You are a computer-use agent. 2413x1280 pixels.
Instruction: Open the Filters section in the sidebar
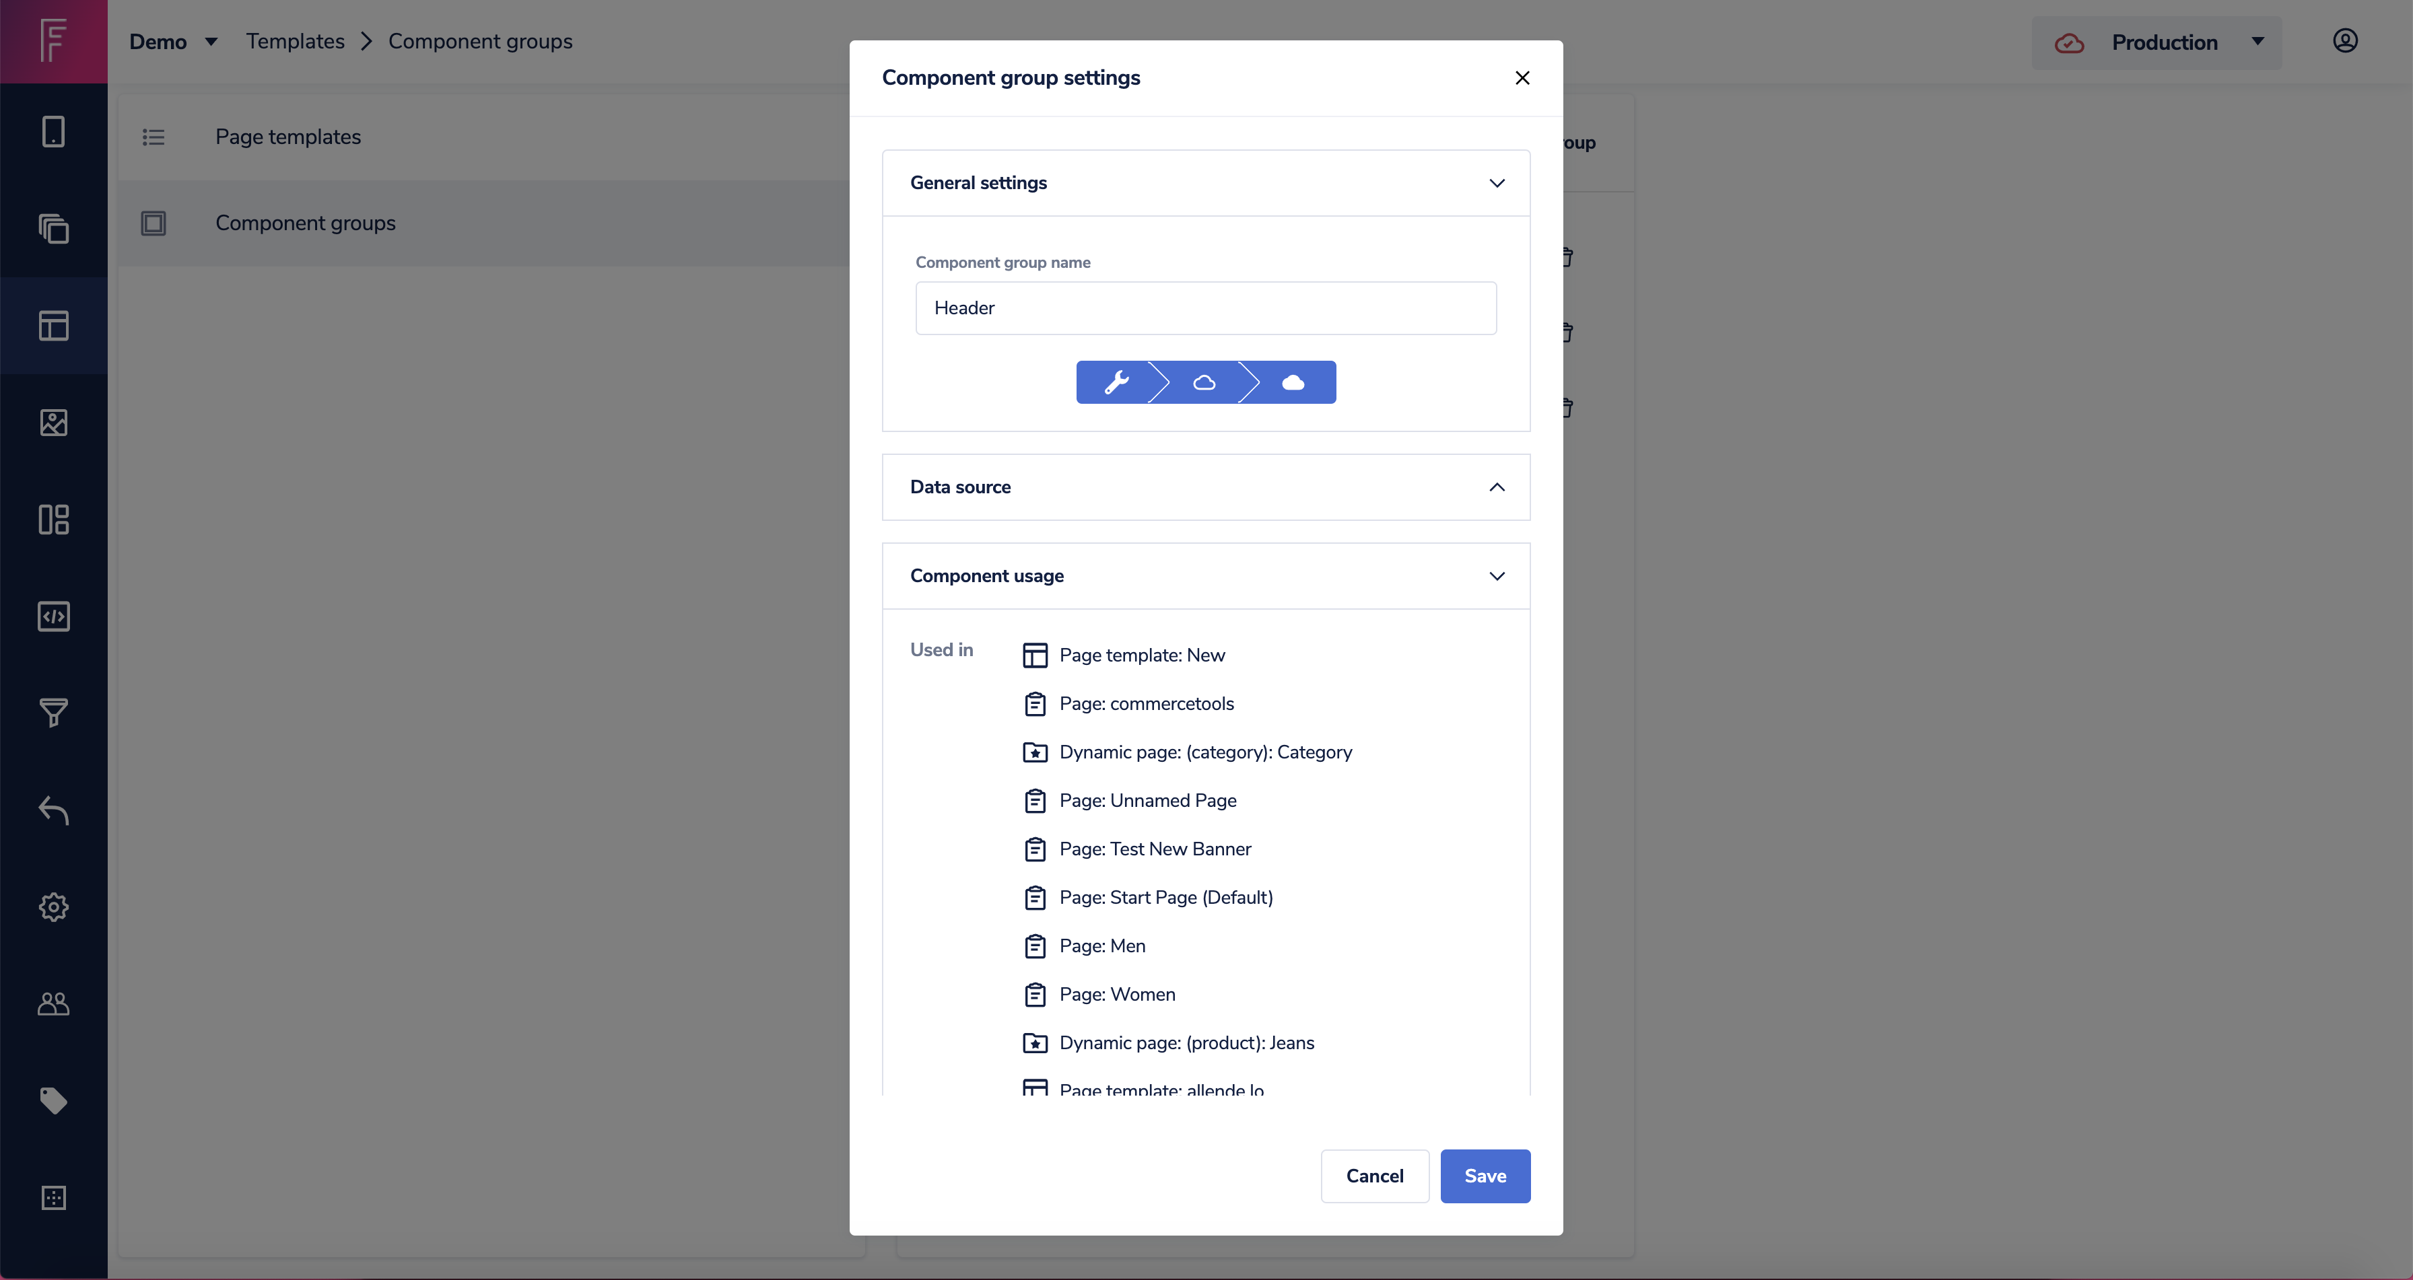point(53,713)
